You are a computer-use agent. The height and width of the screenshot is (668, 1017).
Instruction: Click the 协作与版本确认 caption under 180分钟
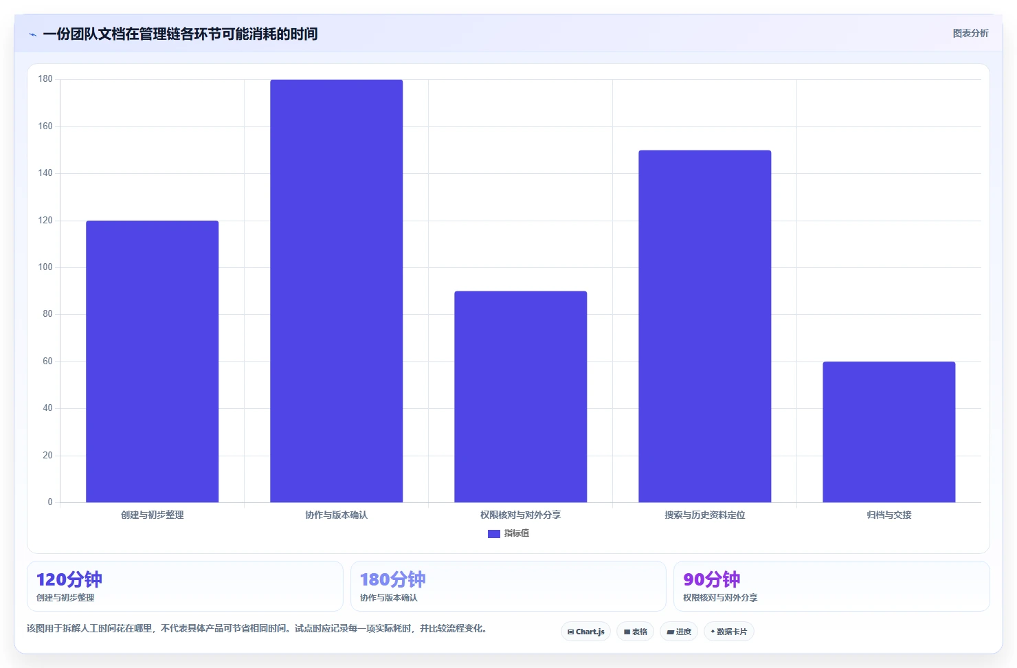coord(389,598)
